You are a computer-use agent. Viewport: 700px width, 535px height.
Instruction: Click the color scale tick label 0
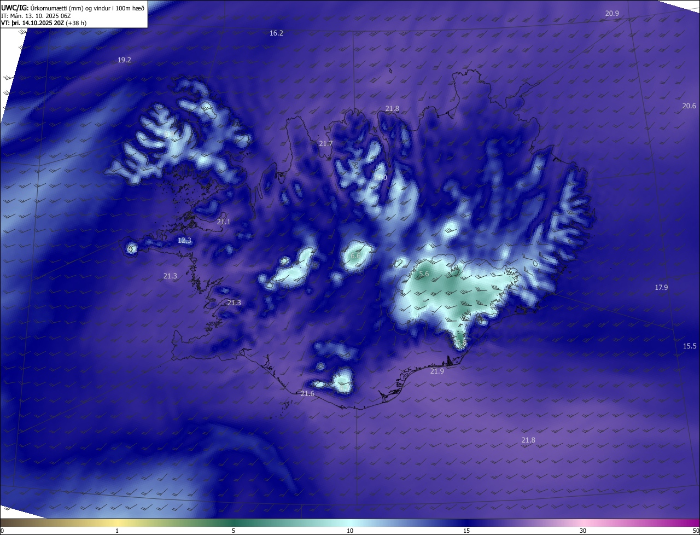click(2, 531)
